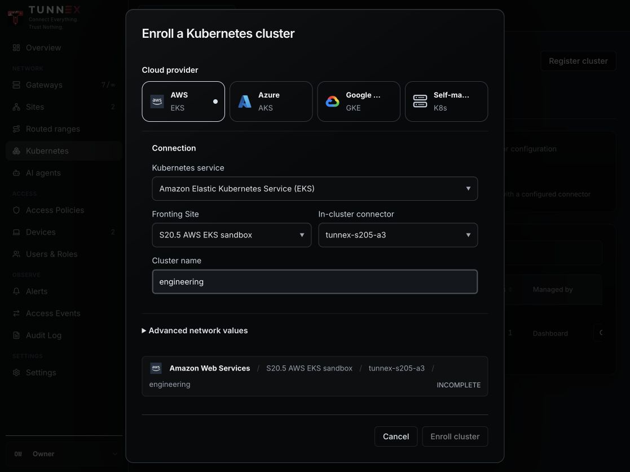Image resolution: width=630 pixels, height=472 pixels.
Task: Click the Register cluster button
Action: [x=578, y=61]
